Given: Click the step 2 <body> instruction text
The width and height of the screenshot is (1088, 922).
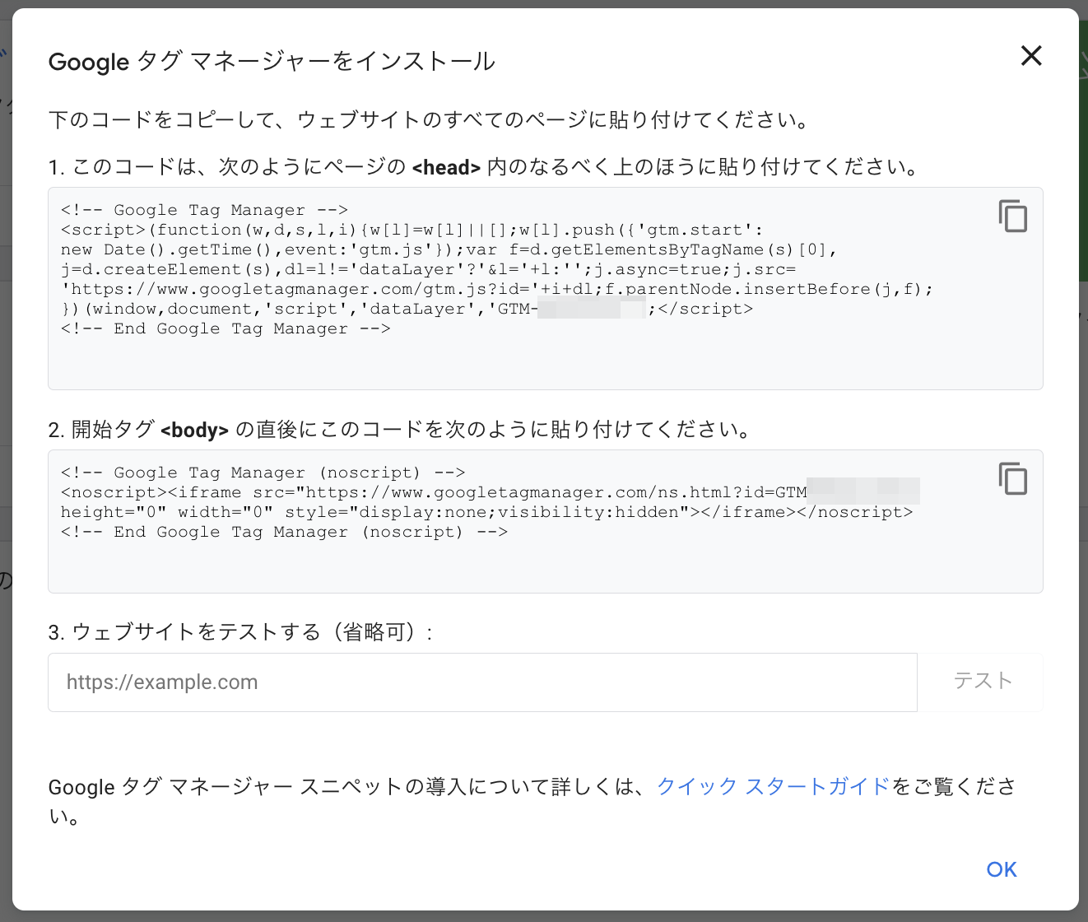Looking at the screenshot, I should coord(399,430).
